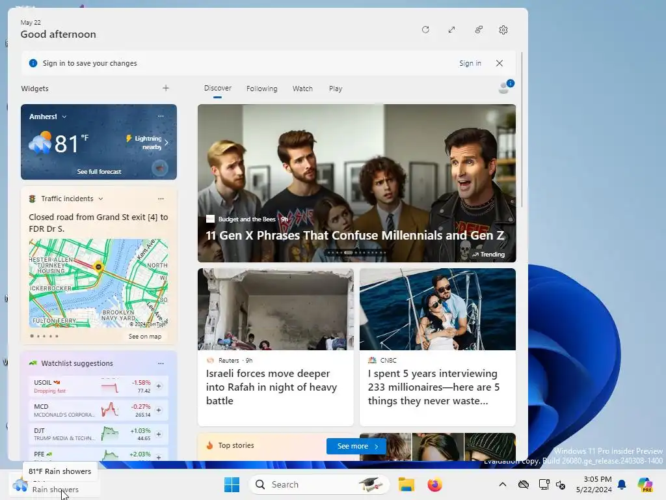This screenshot has width=666, height=500.
Task: Open Copilot preview icon in taskbar
Action: pos(645,484)
